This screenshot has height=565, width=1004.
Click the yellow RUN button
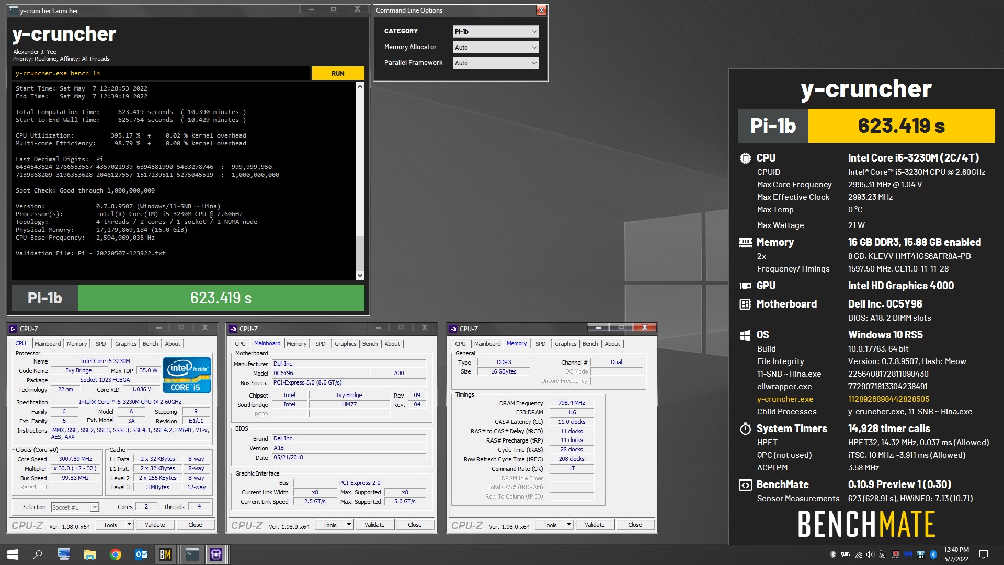pyautogui.click(x=338, y=73)
